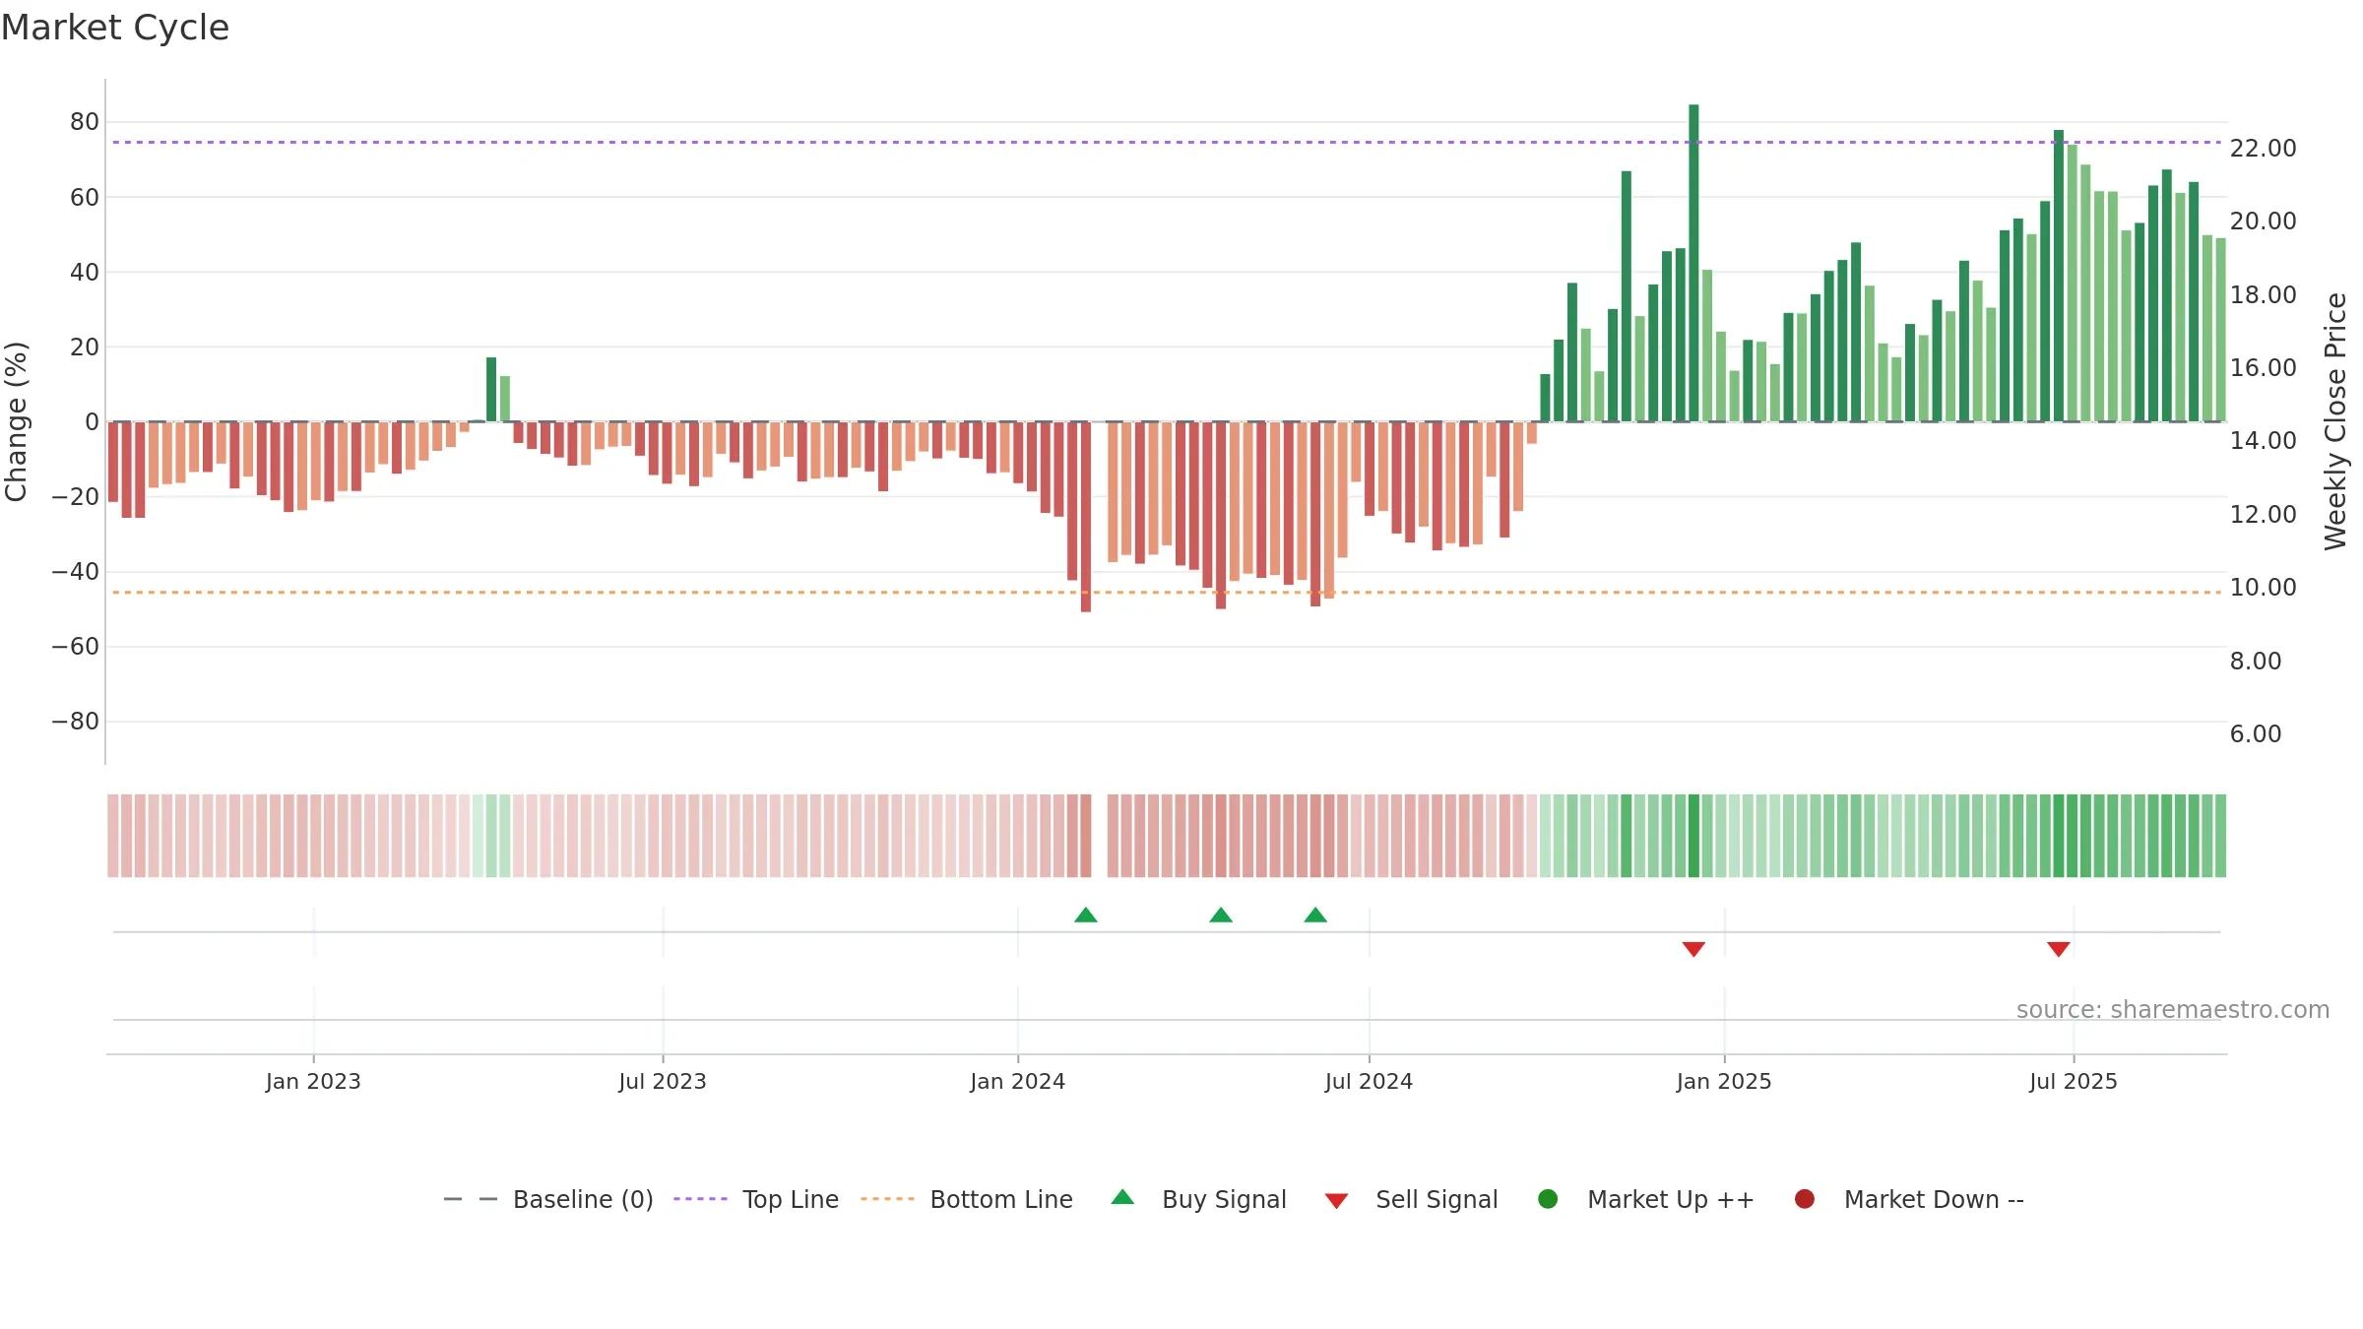
Task: Click the purple dashed Top Line legend sample
Action: [700, 1199]
